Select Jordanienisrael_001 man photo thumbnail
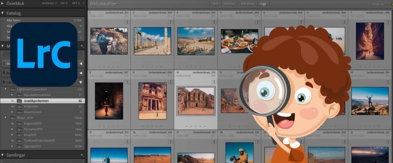Screen dimensions: 393x163 (109, 41)
